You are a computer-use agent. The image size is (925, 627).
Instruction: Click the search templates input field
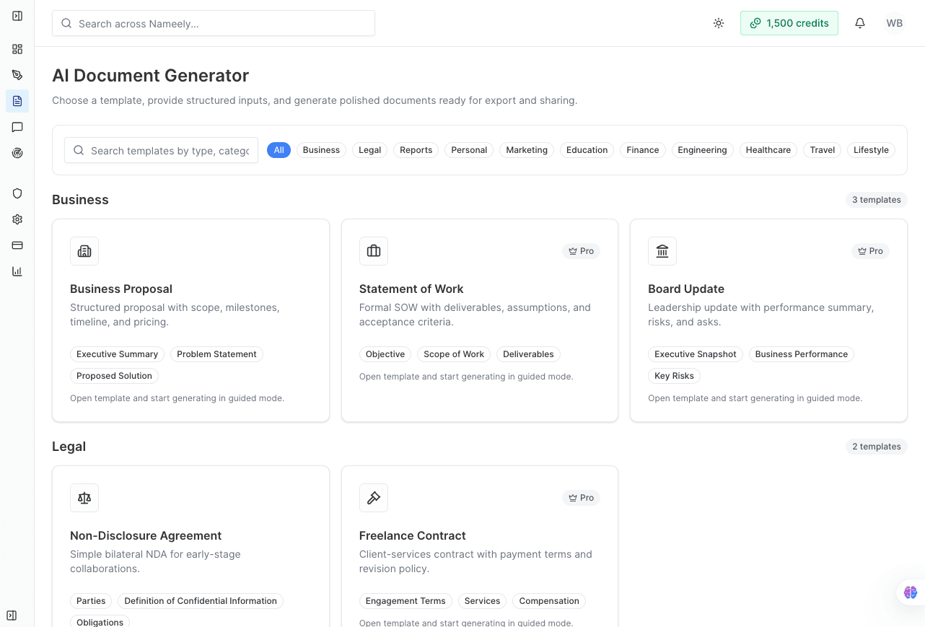[x=160, y=150]
